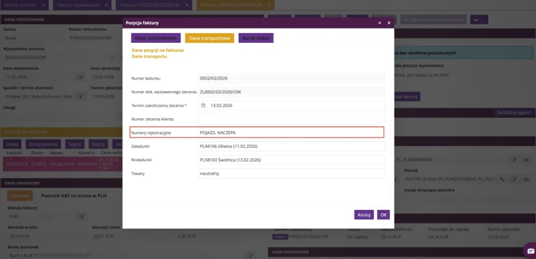
Task: Click the Dodaj ładunek button
Action: point(43,144)
